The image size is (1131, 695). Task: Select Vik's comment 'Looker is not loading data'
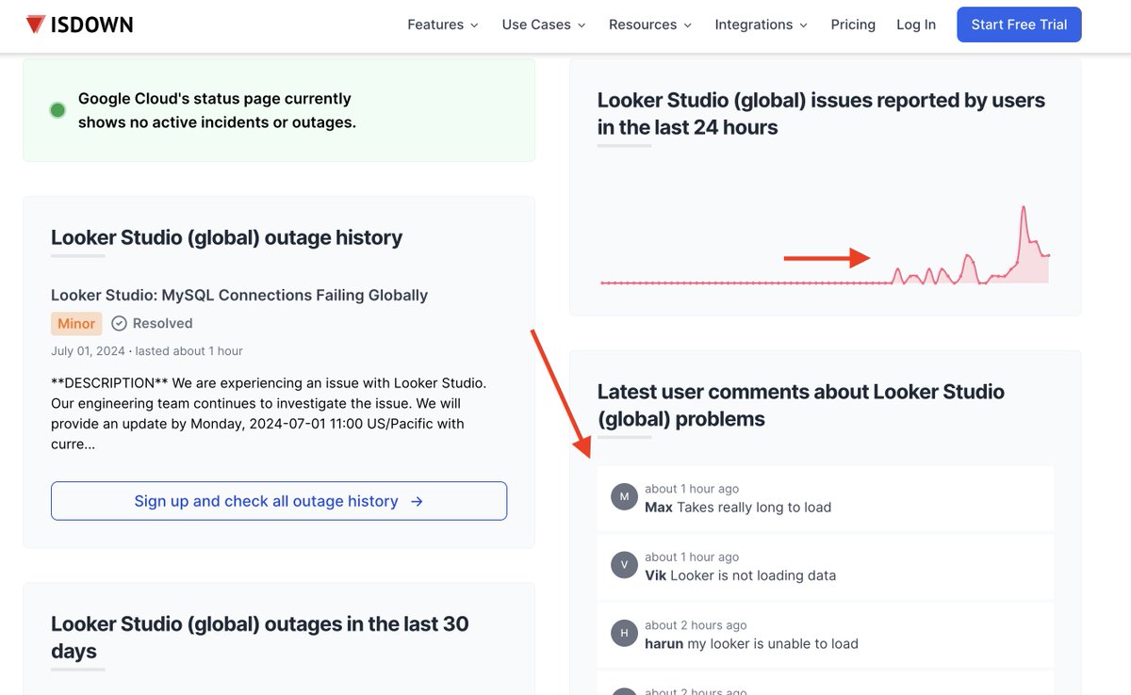pos(753,575)
